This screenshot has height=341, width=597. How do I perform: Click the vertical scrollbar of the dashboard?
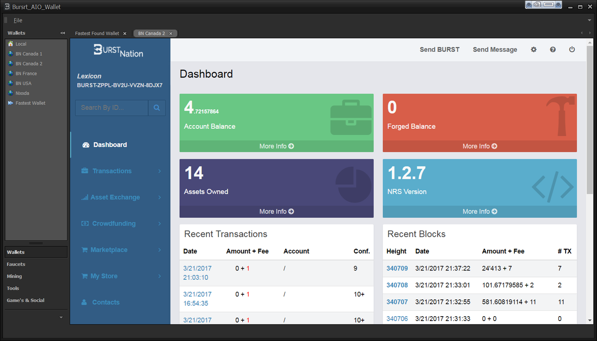590,119
